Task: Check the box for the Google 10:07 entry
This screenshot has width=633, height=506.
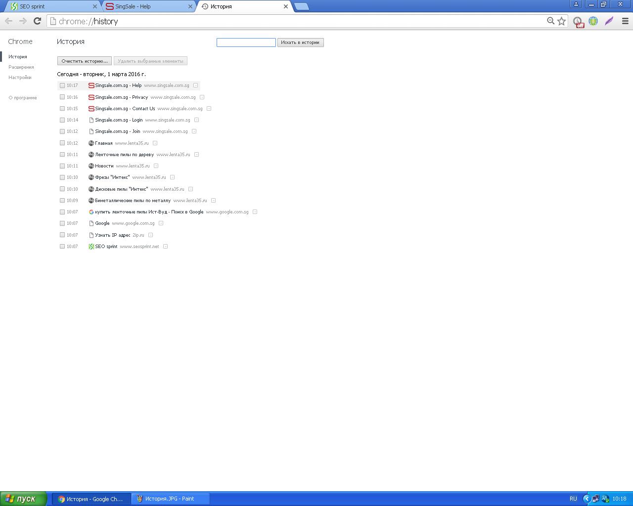Action: click(62, 223)
